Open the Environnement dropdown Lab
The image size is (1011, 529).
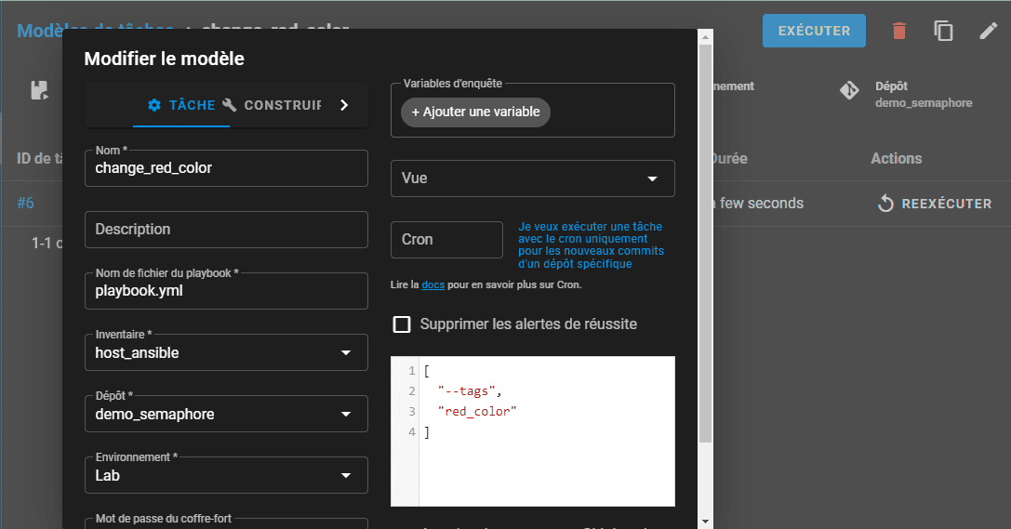click(x=226, y=475)
